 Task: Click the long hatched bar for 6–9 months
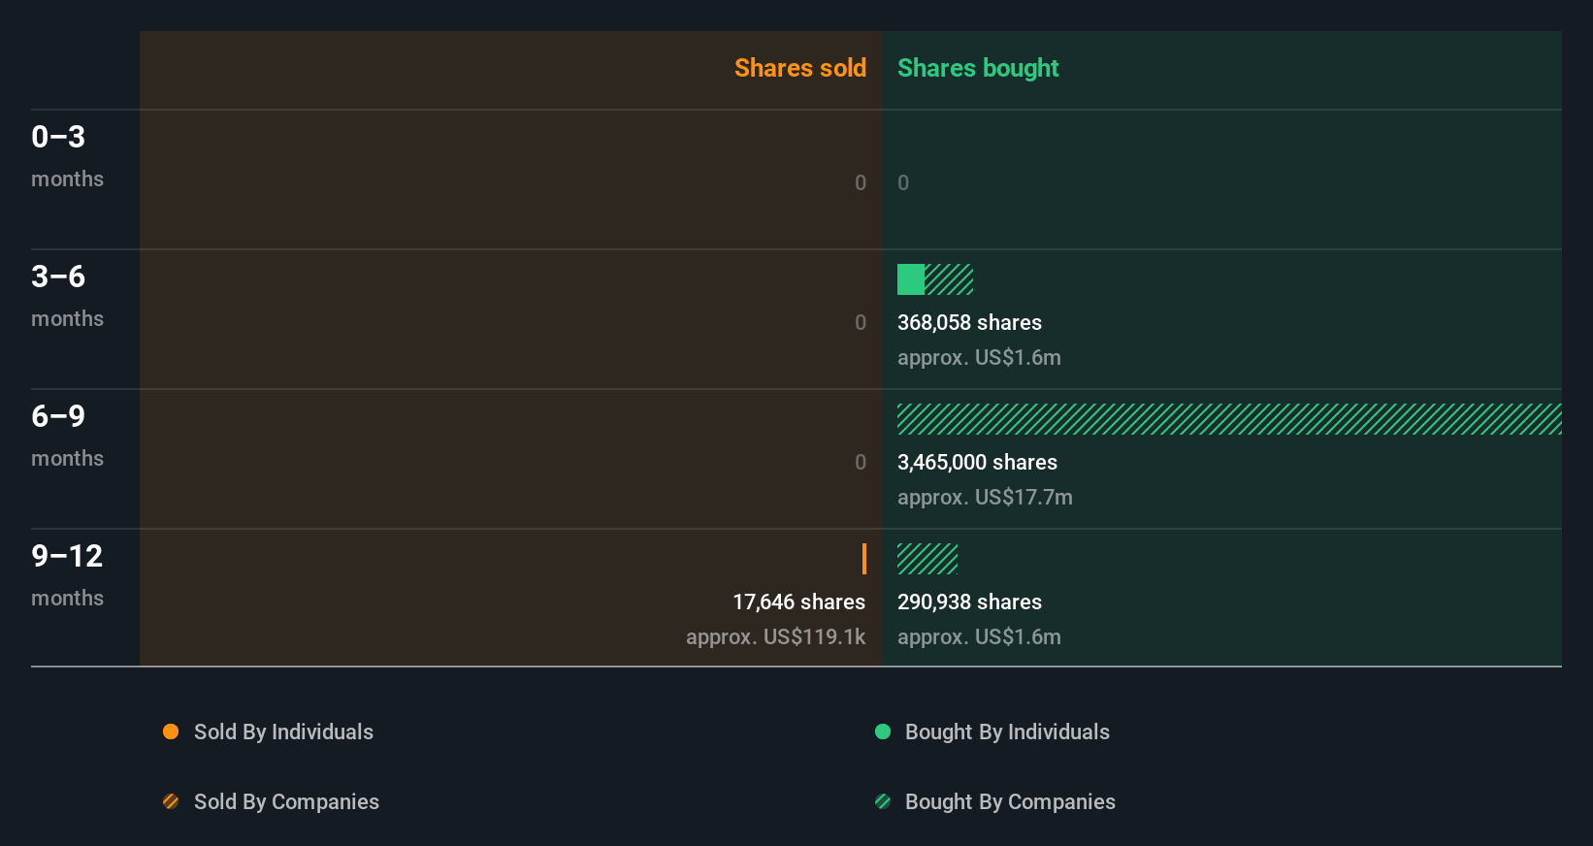point(1229,419)
